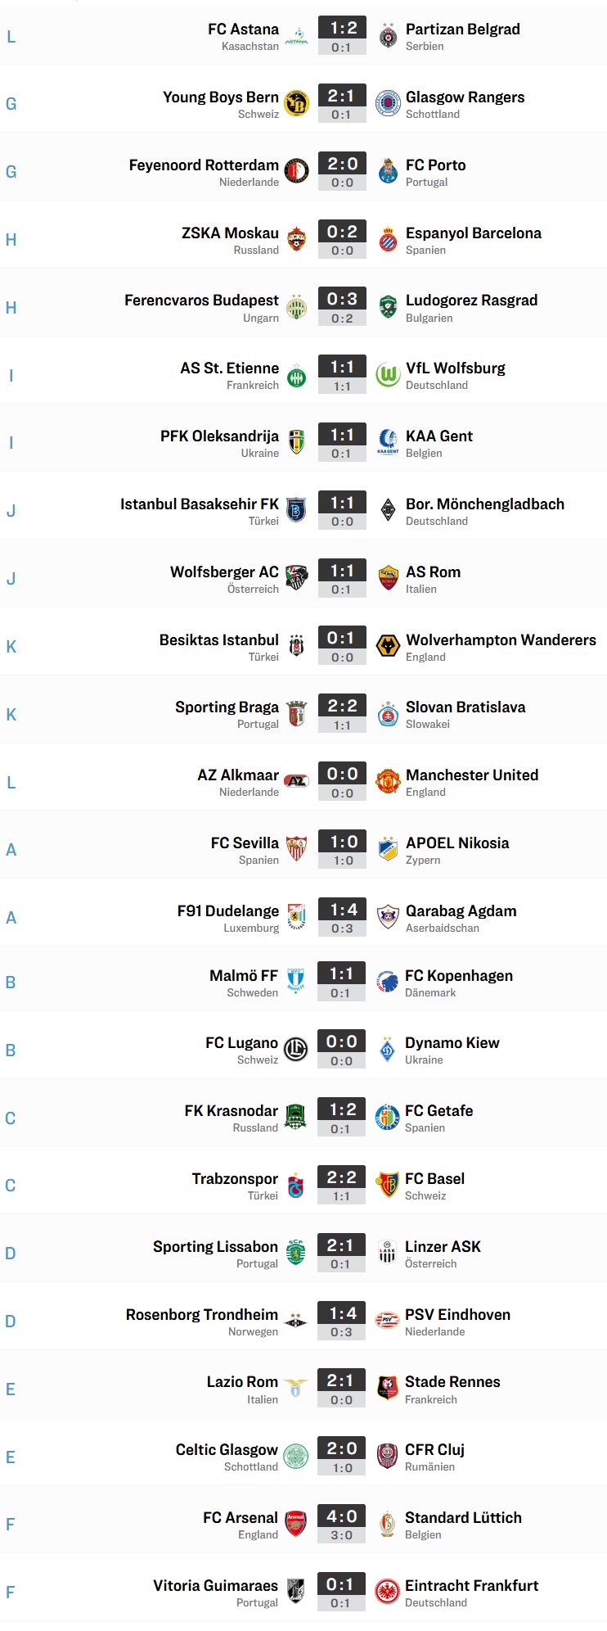This screenshot has height=1631, width=607.
Task: Open the Partizan Belgrad team page
Action: tap(463, 29)
